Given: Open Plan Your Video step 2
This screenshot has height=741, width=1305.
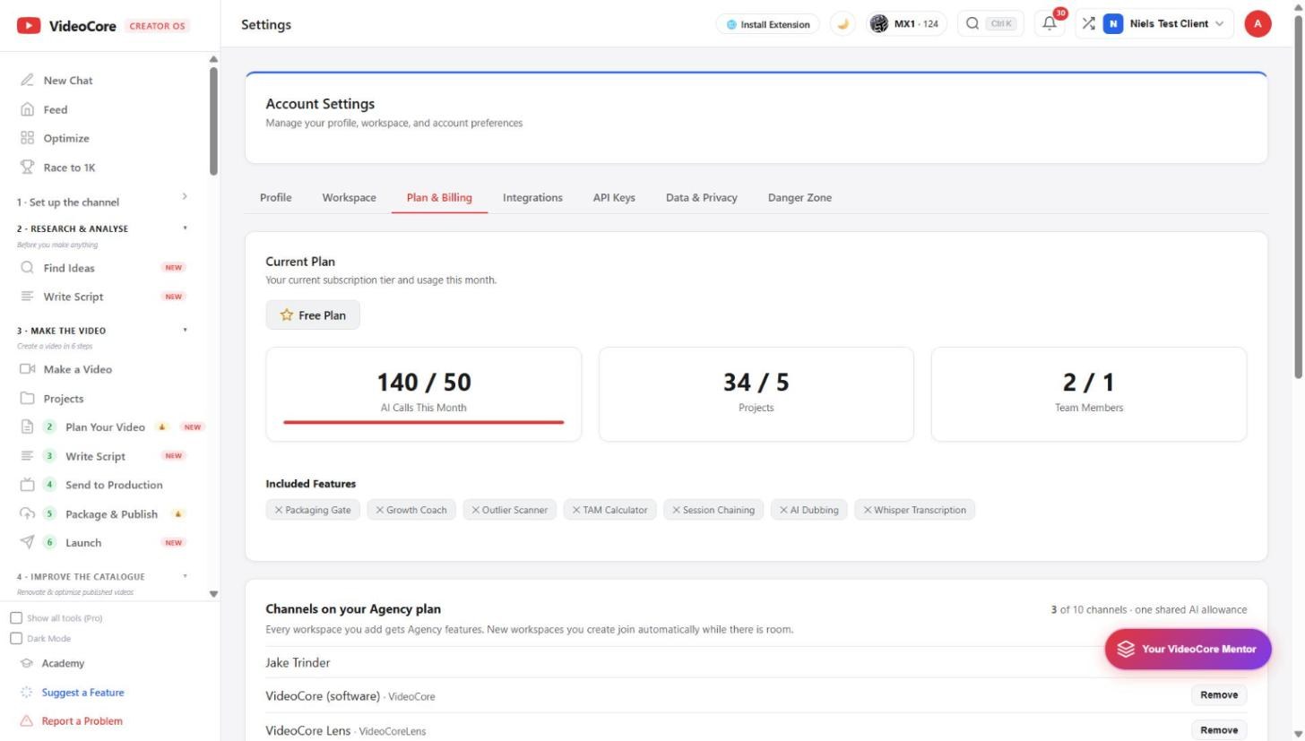Looking at the screenshot, I should tap(105, 427).
